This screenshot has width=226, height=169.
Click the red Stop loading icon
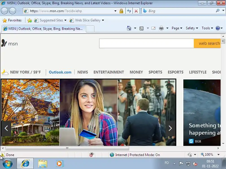[x=136, y=11]
